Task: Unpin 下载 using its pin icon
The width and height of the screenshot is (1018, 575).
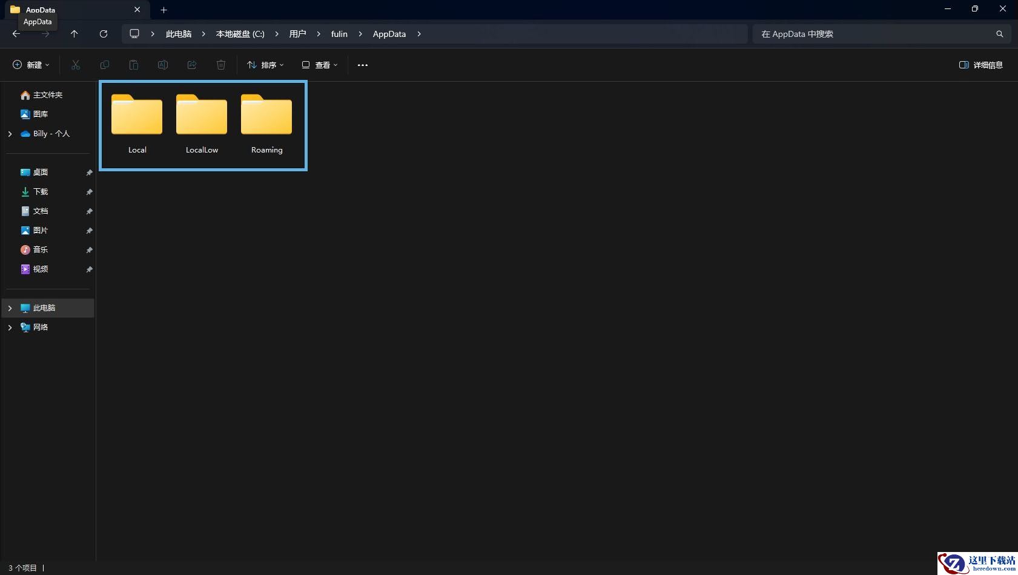Action: tap(89, 192)
